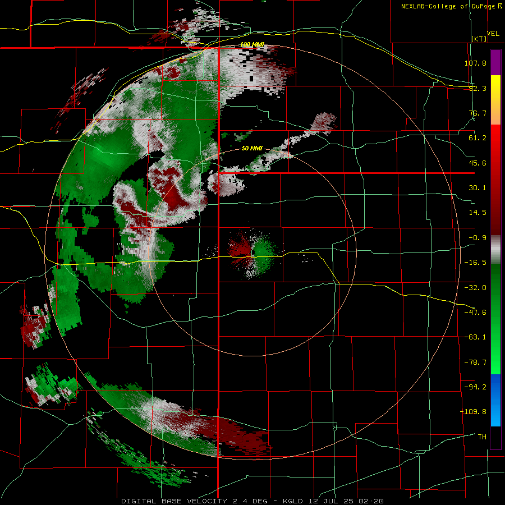Select the -78.7 legend value
This screenshot has width=505, height=505.
point(475,362)
